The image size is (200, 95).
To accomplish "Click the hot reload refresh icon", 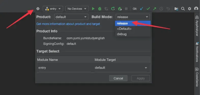I will tap(113, 9).
